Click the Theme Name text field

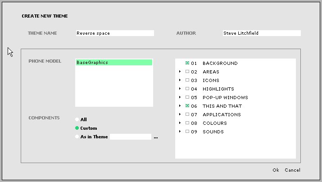point(114,33)
